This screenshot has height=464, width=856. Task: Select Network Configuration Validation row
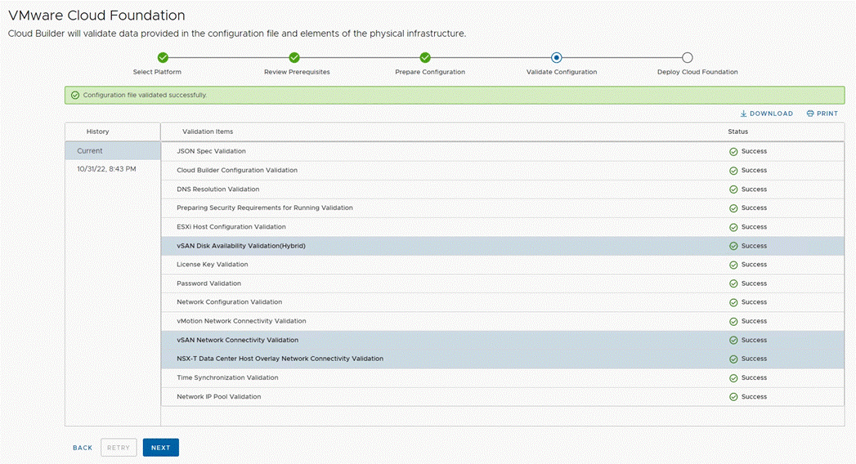tap(503, 302)
